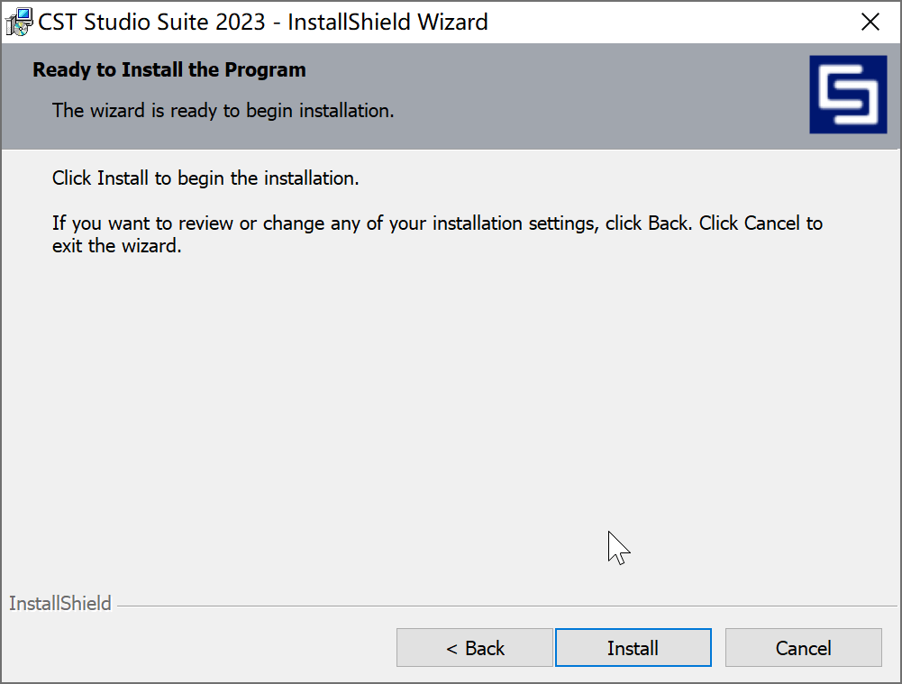Click the horizontal separator line above the buttons
This screenshot has width=902, height=684.
505,604
